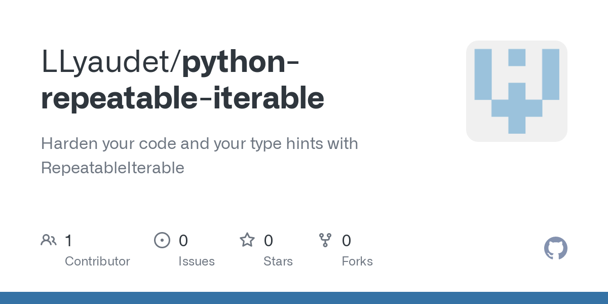
Task: Select the Forks label
Action: click(357, 261)
